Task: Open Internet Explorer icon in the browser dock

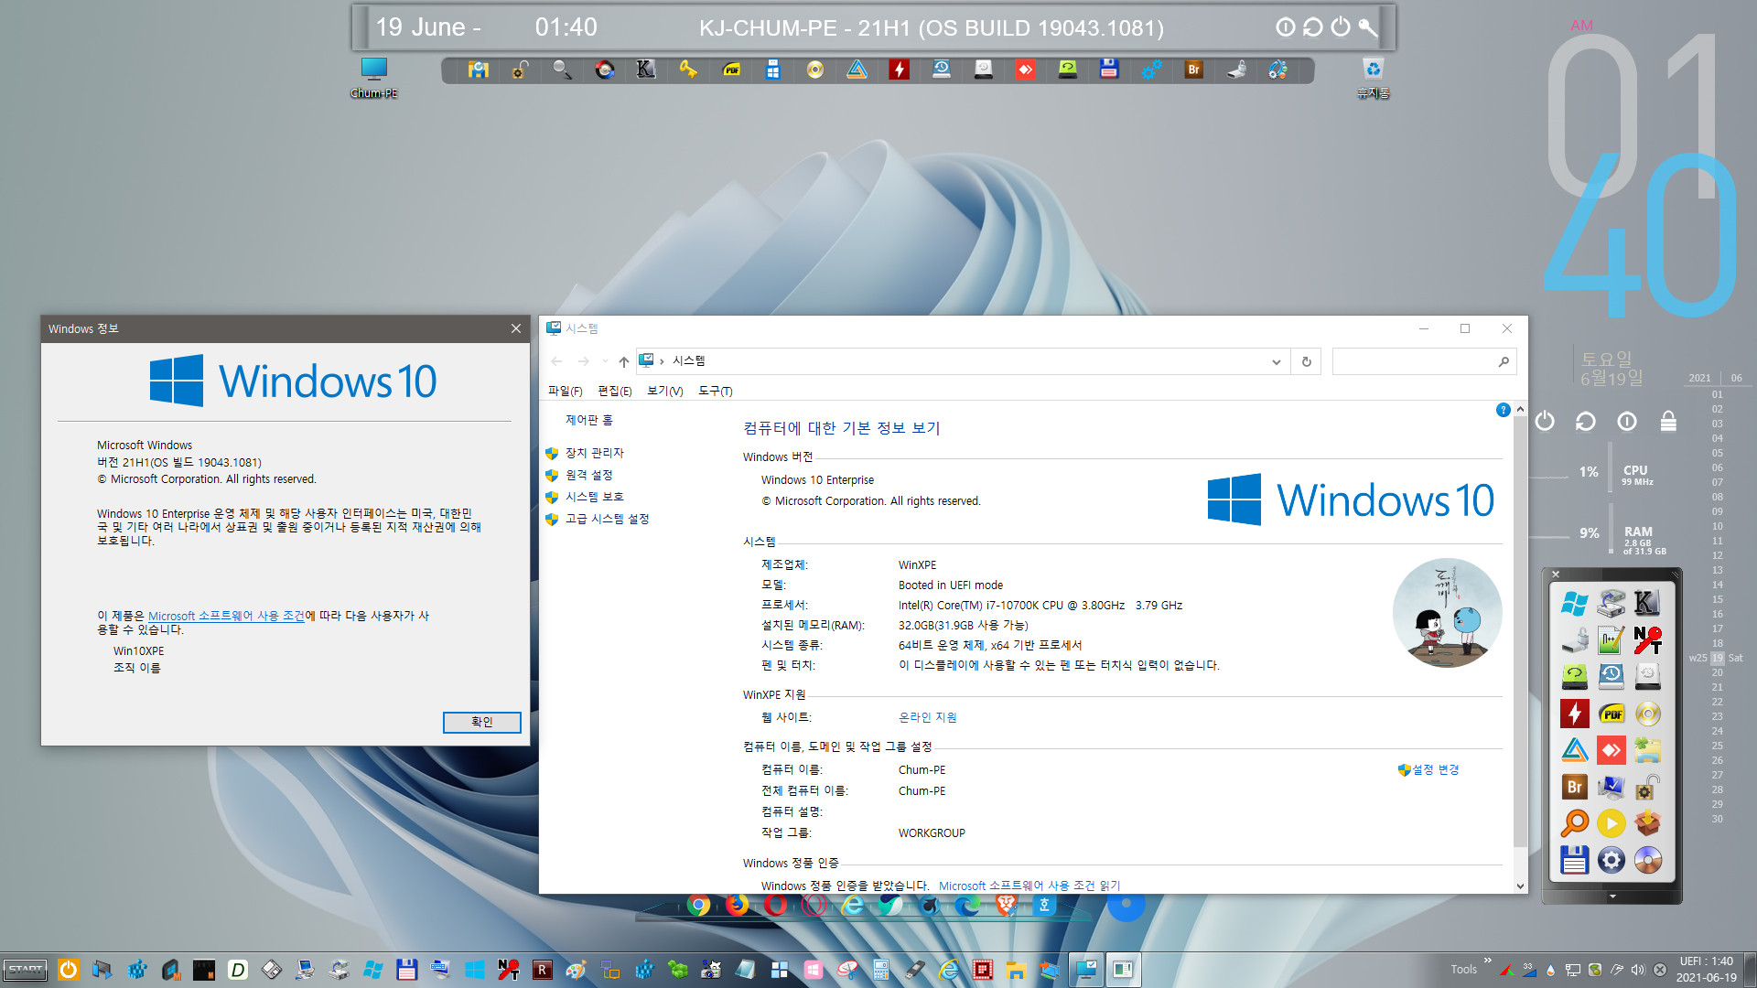Action: click(x=853, y=905)
